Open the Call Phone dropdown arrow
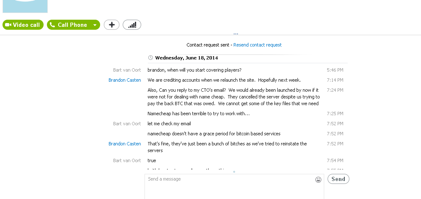 (95, 25)
